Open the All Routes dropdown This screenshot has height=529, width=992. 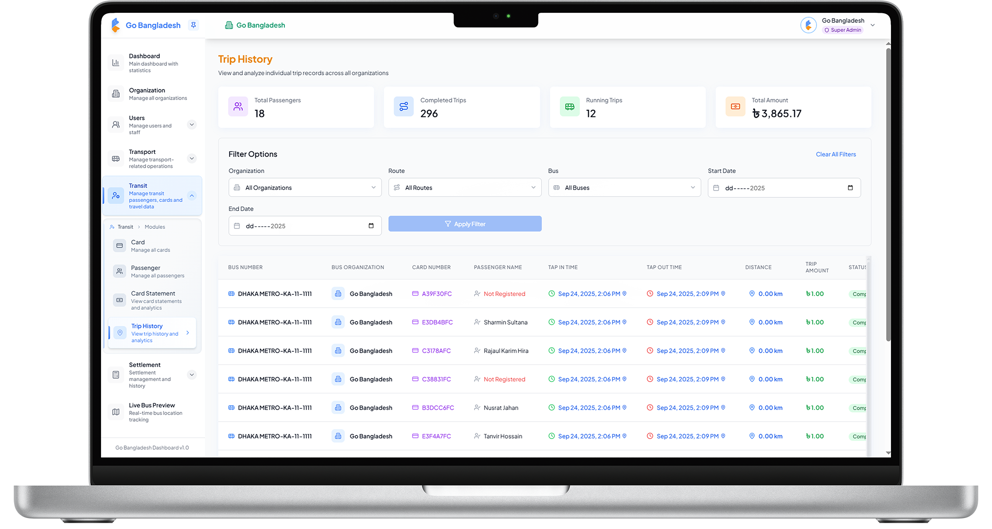(x=464, y=188)
